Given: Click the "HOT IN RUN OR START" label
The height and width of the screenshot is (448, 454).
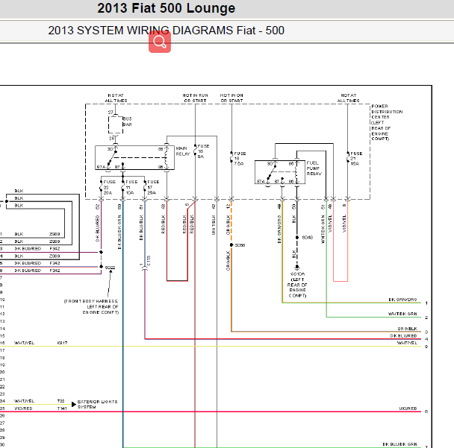Looking at the screenshot, I should tap(195, 98).
